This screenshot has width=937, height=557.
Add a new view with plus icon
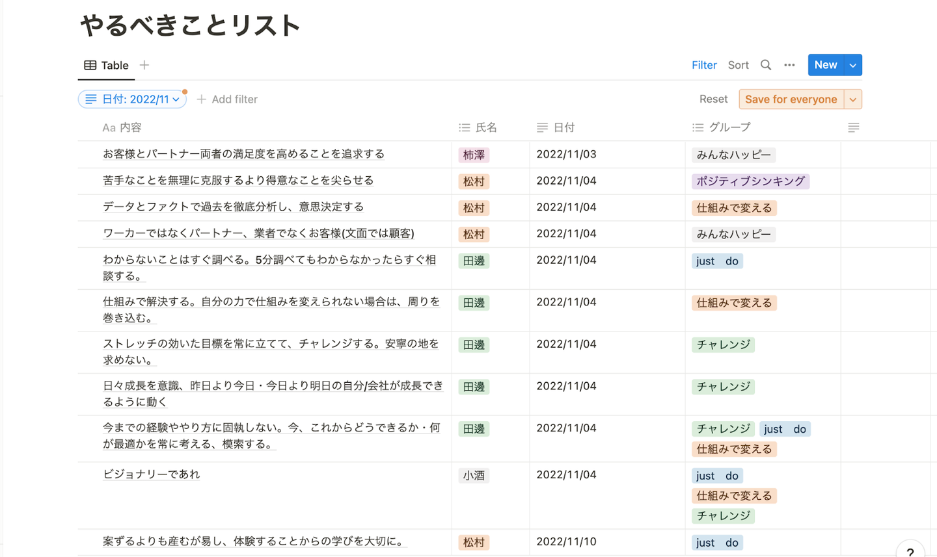(x=144, y=65)
